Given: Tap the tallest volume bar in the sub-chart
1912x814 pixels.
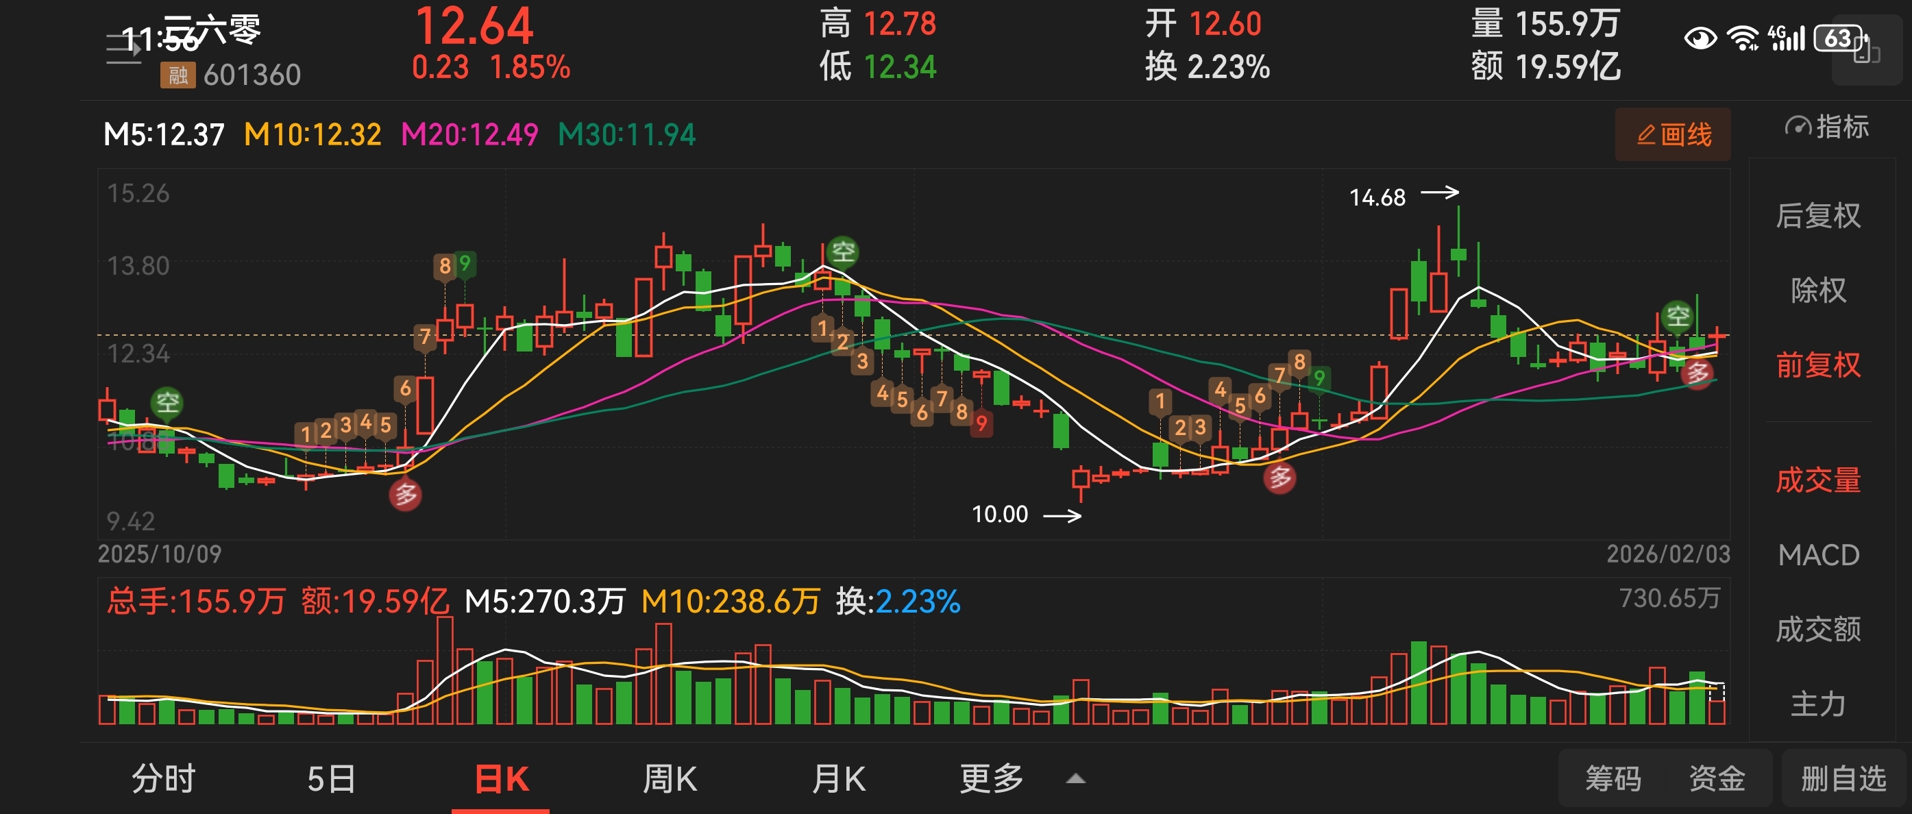Looking at the screenshot, I should click(x=445, y=670).
